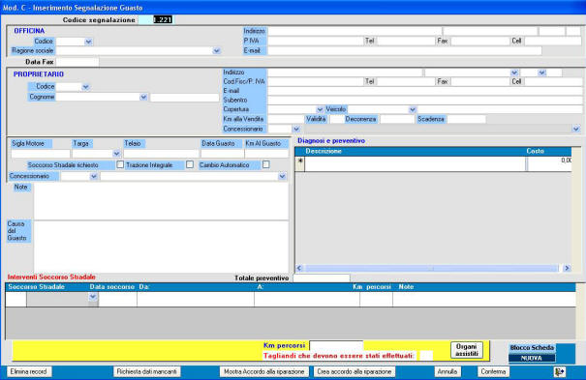Click the Officina P.IVA field
586x380 pixels.
point(316,41)
